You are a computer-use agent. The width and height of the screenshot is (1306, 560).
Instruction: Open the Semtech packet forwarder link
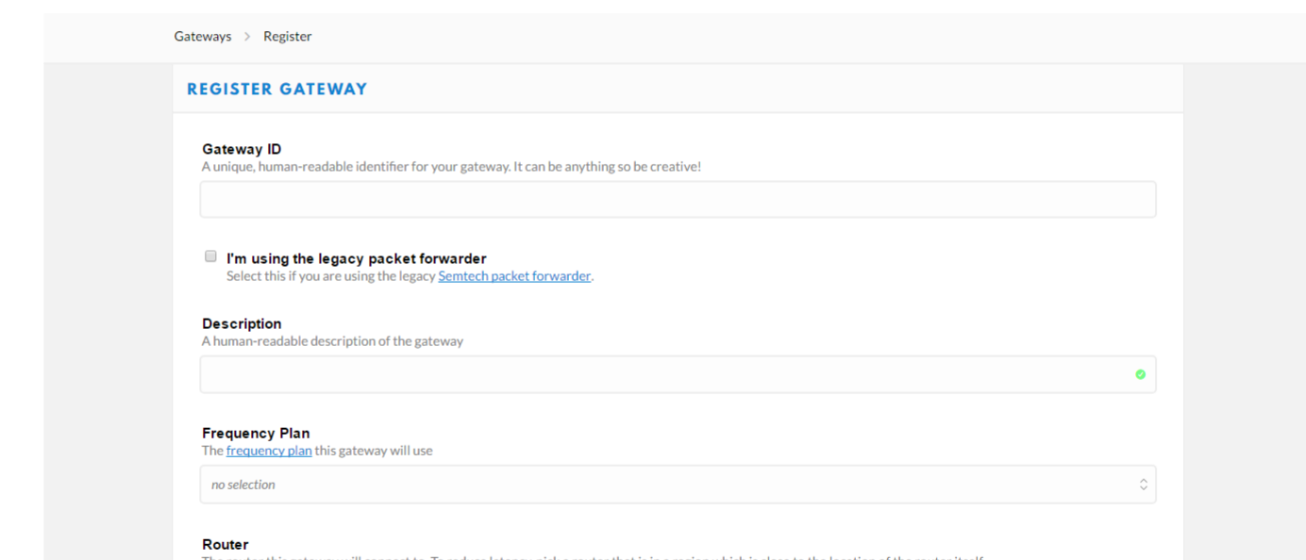point(514,276)
